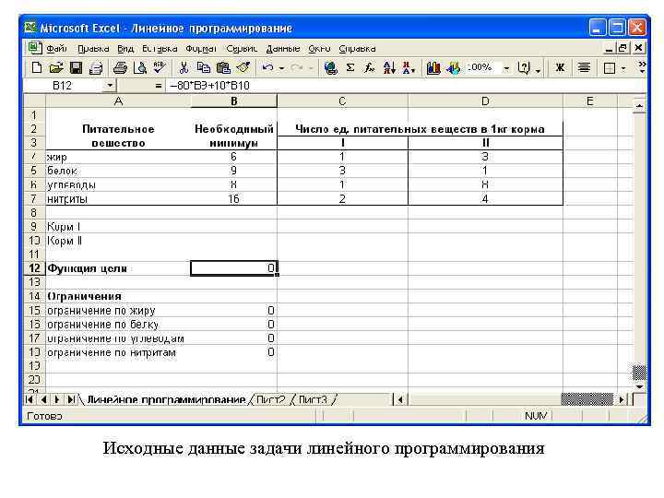Expand the Borders style dropdown arrow
The width and height of the screenshot is (664, 498).
point(623,68)
